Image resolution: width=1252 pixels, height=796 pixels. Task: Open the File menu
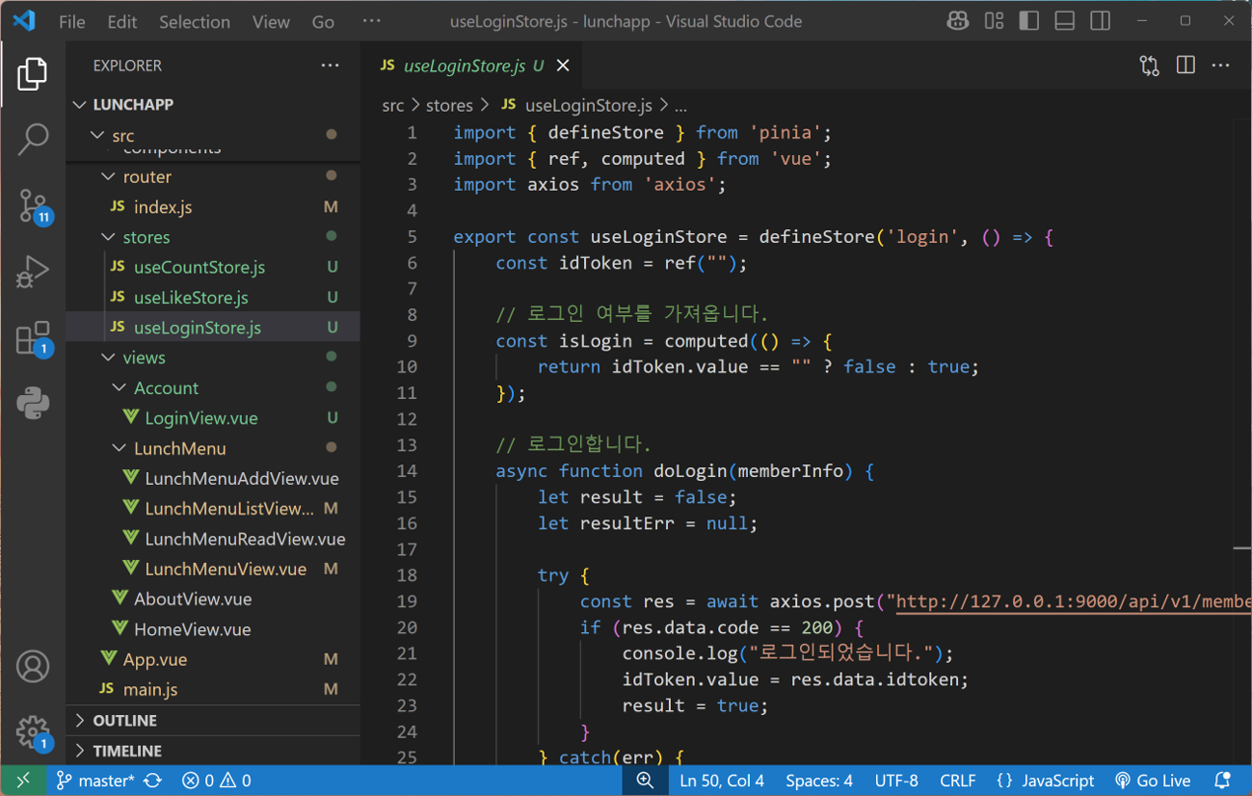(72, 21)
